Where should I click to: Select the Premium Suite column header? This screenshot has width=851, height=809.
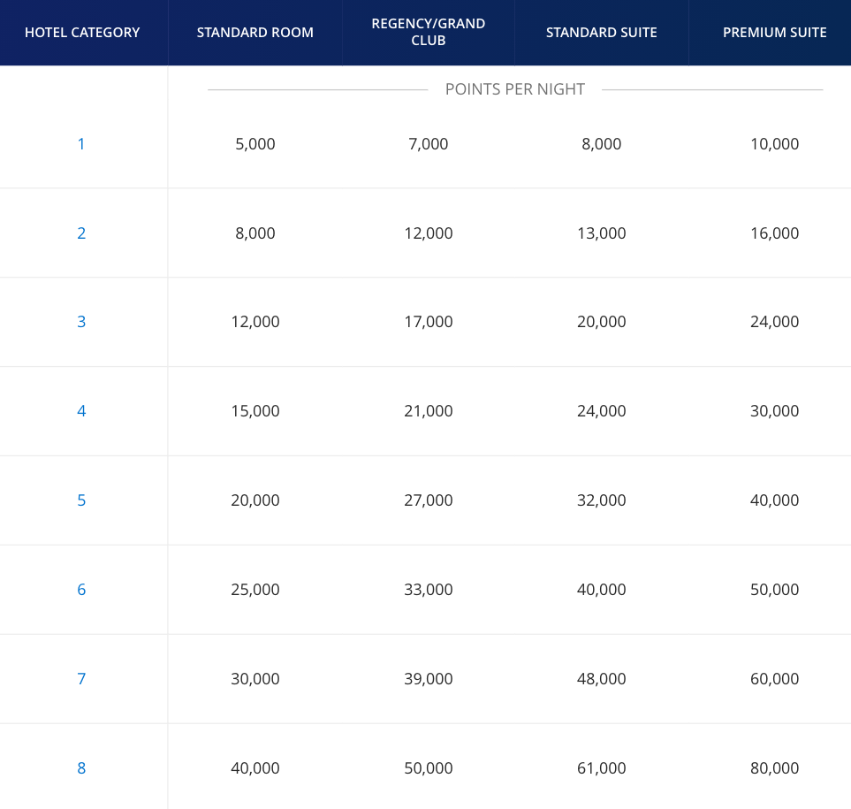coord(774,33)
